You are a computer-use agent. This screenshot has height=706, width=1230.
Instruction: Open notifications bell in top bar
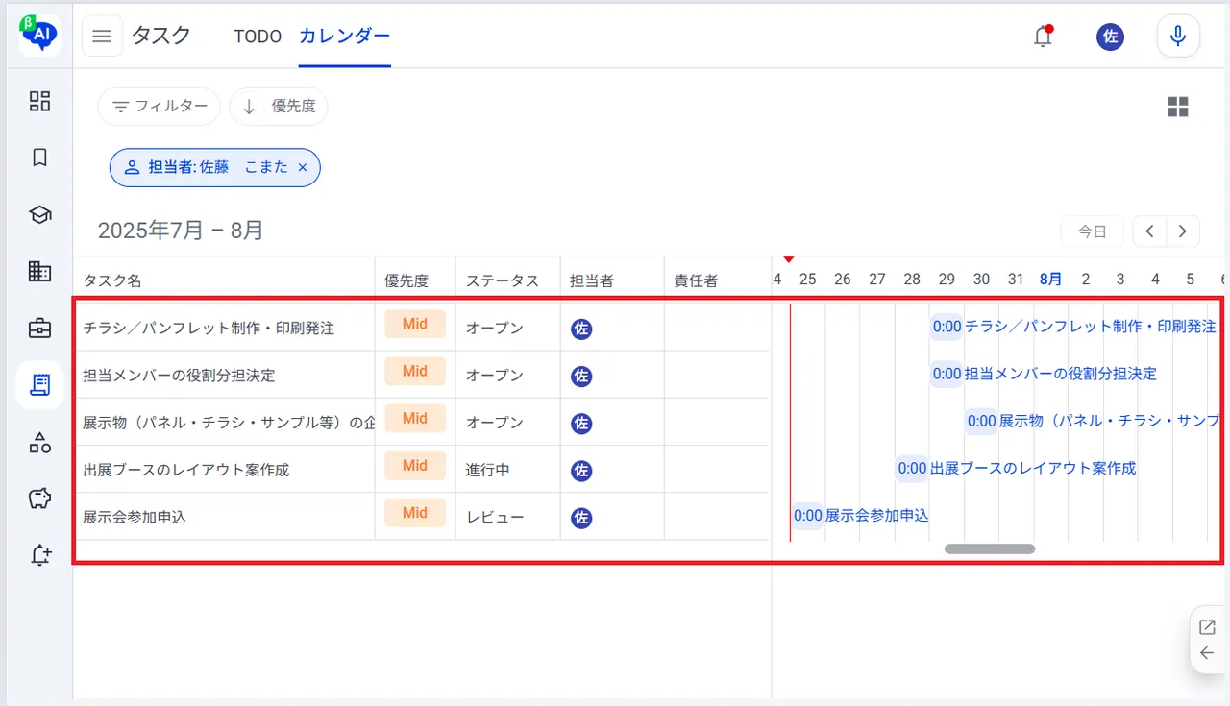point(1043,37)
